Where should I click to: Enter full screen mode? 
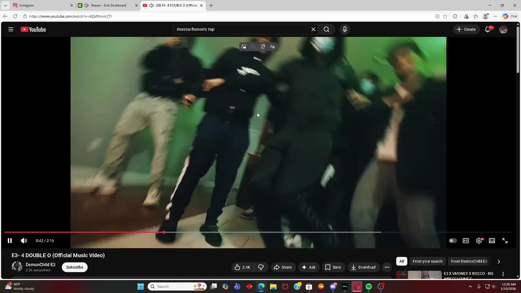[505, 241]
